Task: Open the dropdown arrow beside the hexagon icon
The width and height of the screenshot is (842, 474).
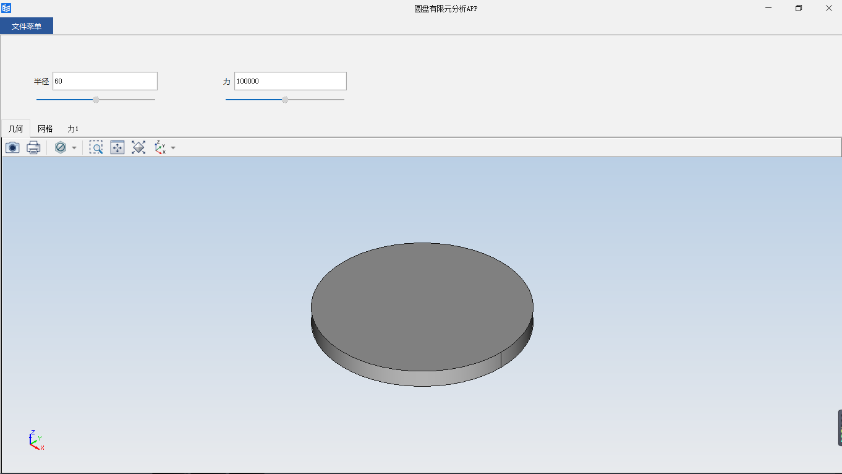Action: click(74, 148)
